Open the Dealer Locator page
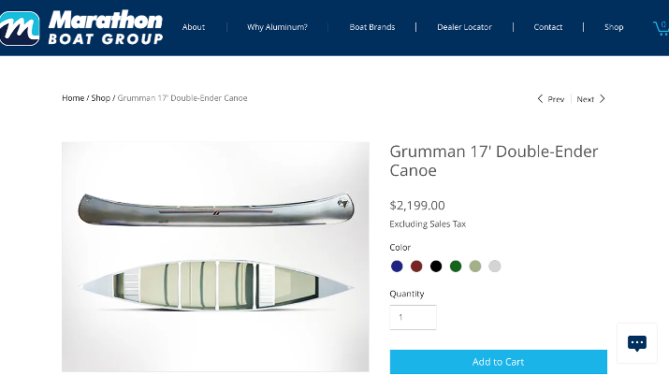The height and width of the screenshot is (375, 669). [465, 27]
